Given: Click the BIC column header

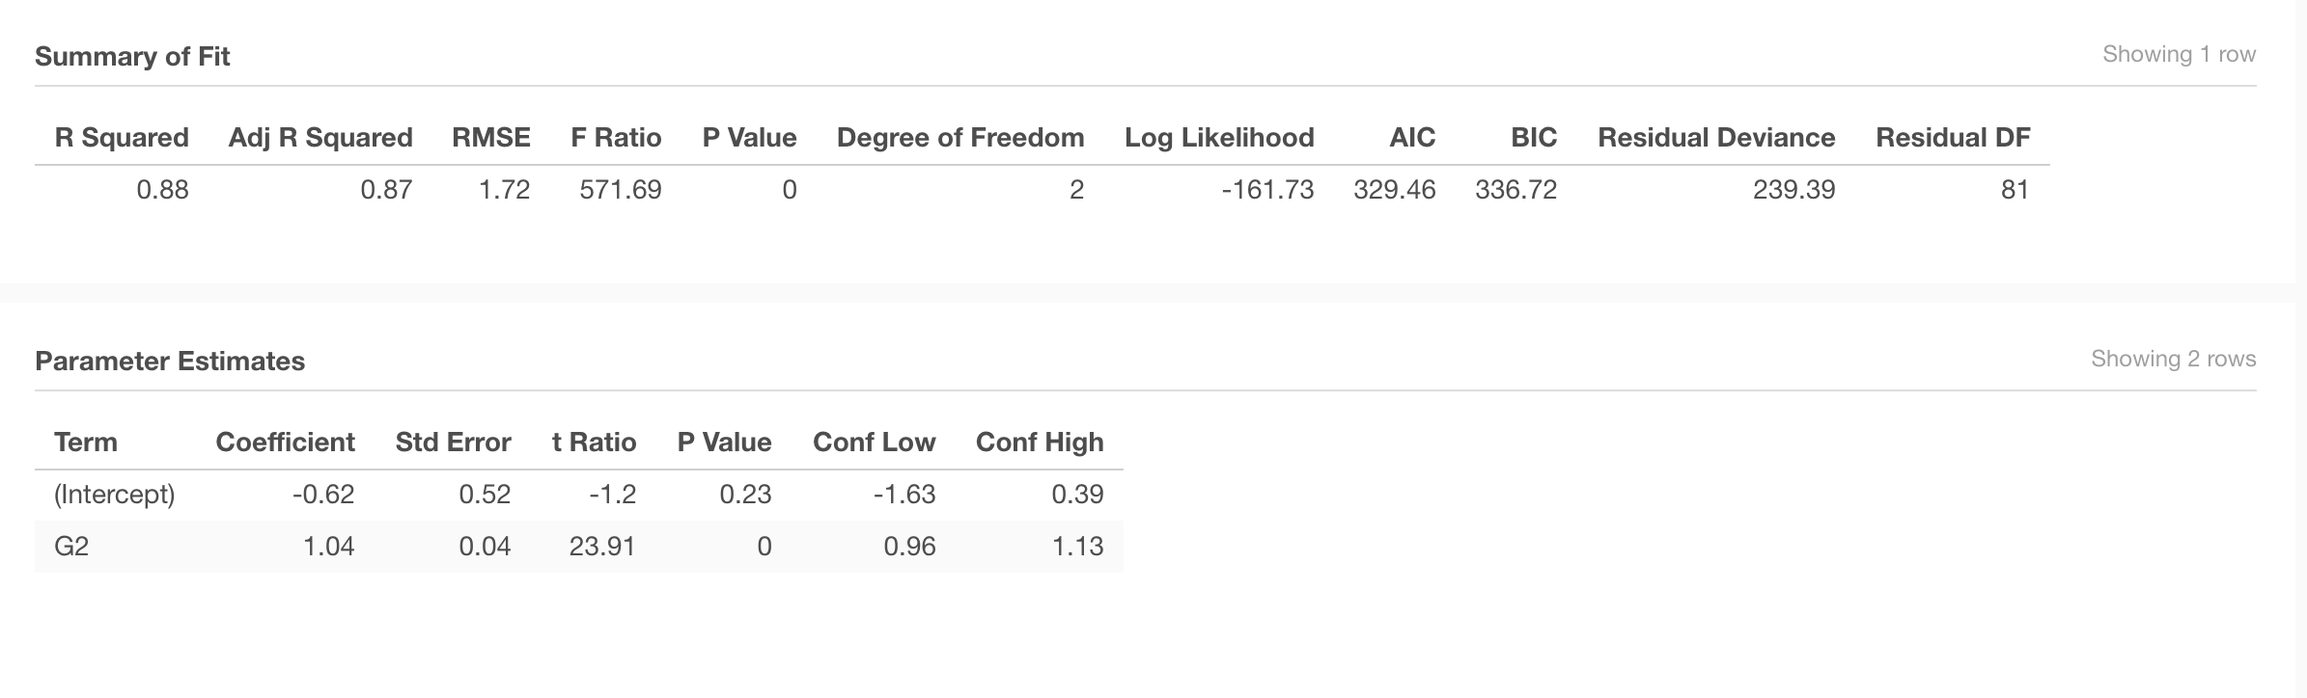Looking at the screenshot, I should click(1534, 138).
